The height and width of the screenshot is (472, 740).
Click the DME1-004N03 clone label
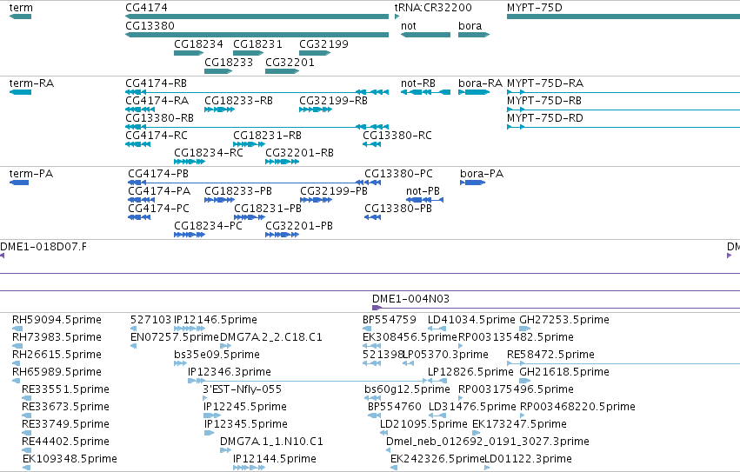click(x=410, y=299)
